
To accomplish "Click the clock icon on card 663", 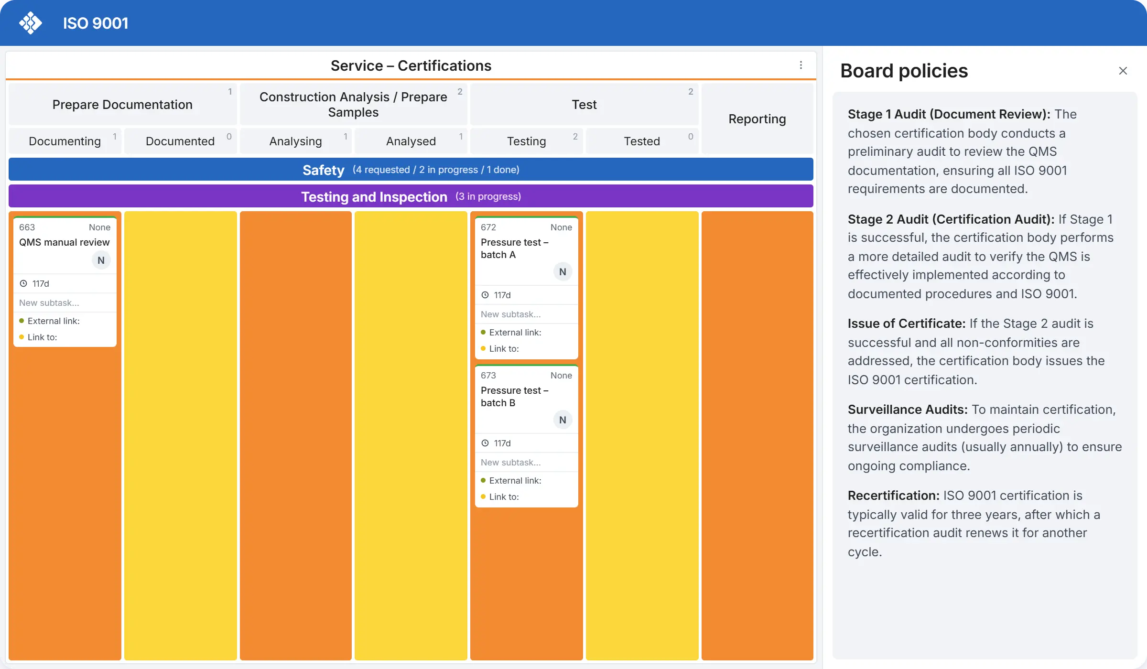I will point(23,283).
